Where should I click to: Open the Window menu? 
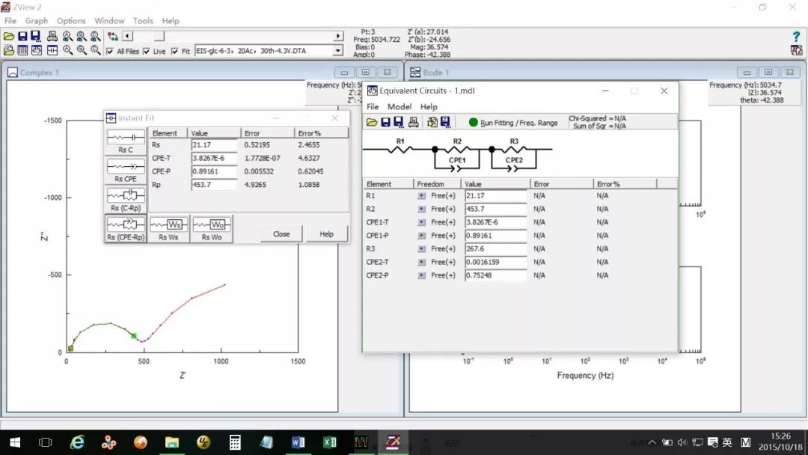(x=109, y=21)
